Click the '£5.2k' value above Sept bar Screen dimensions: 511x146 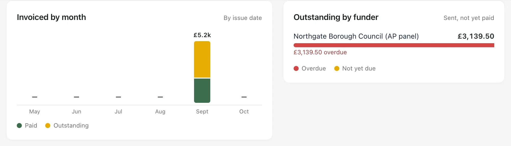(202, 35)
